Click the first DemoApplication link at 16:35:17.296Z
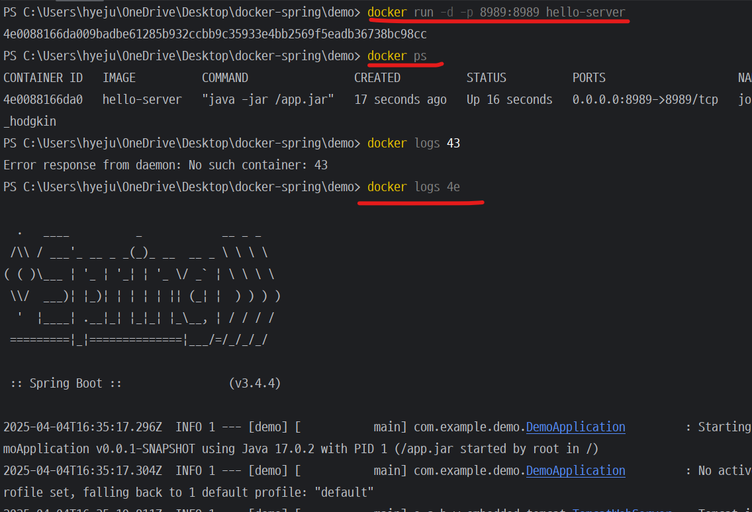The height and width of the screenshot is (512, 752). click(575, 427)
